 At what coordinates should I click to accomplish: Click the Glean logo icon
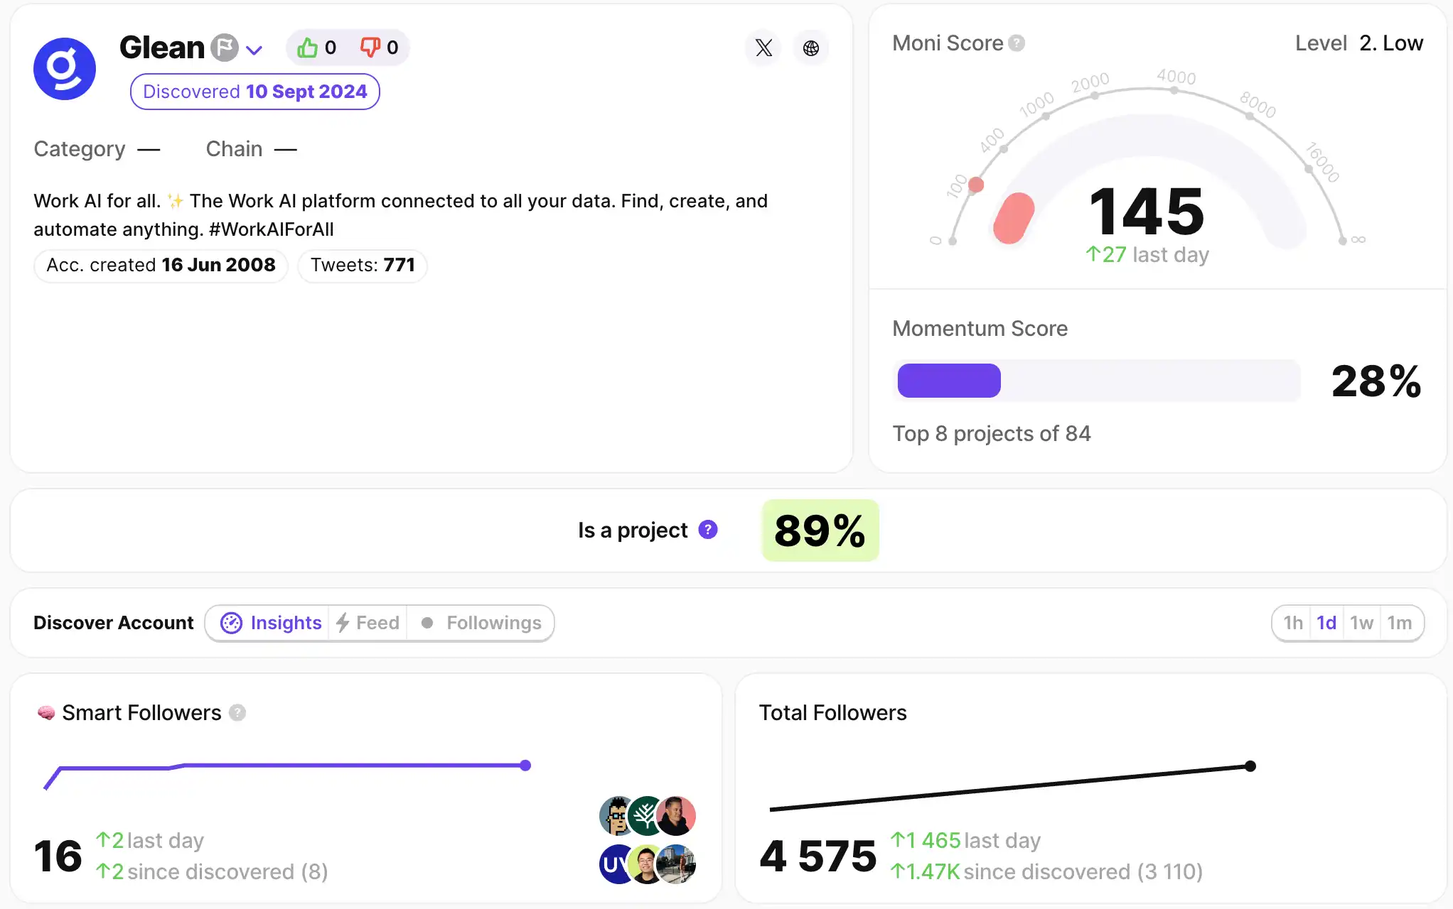(65, 69)
